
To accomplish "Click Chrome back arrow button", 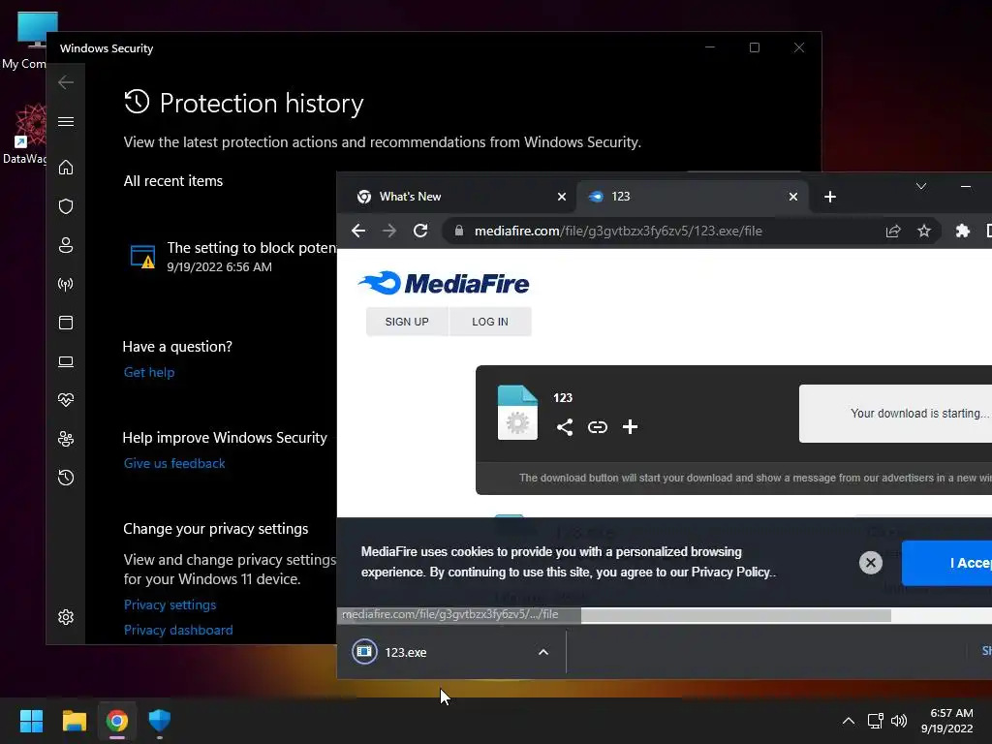I will tap(358, 231).
